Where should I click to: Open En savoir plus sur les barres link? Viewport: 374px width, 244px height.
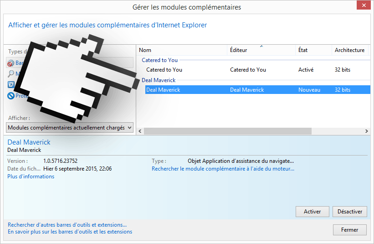(x=70, y=232)
